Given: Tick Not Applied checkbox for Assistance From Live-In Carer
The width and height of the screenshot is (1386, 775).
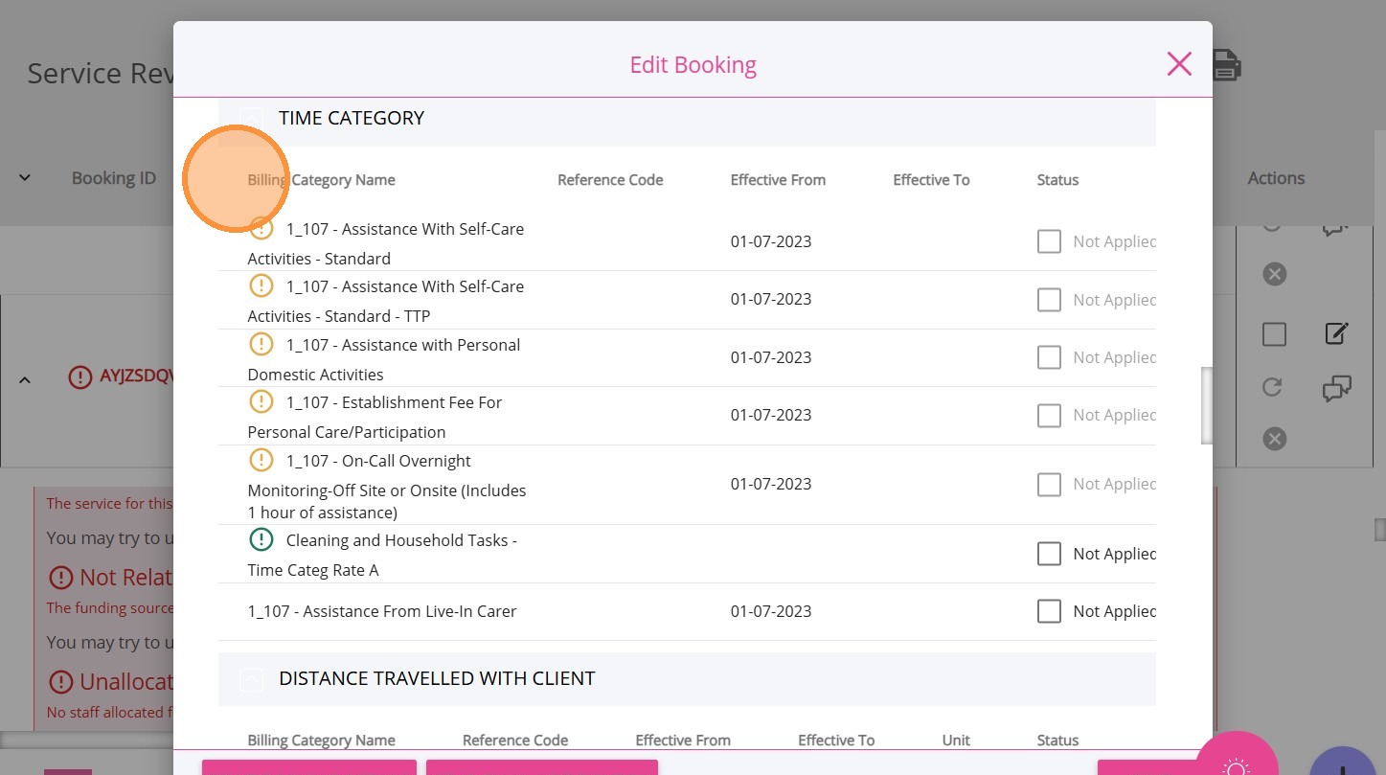Looking at the screenshot, I should click(1049, 611).
